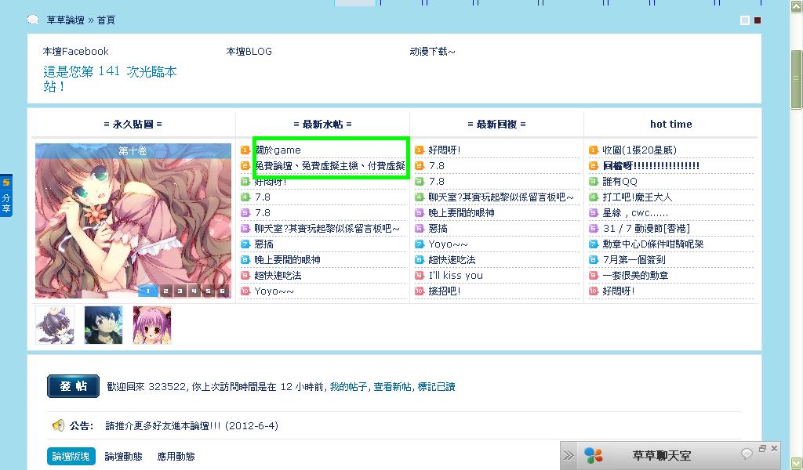Show slideshow image number 5

click(208, 291)
